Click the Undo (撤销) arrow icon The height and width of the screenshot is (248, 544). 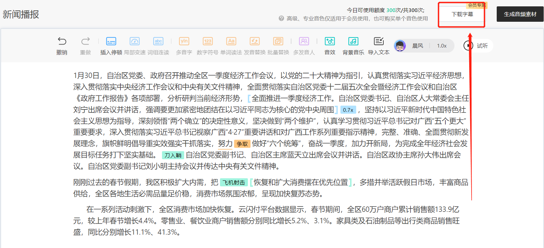(x=62, y=42)
